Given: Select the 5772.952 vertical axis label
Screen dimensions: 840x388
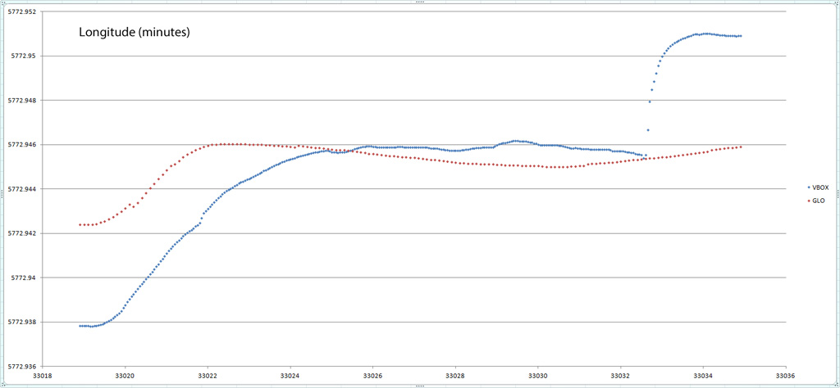Looking at the screenshot, I should coord(22,11).
